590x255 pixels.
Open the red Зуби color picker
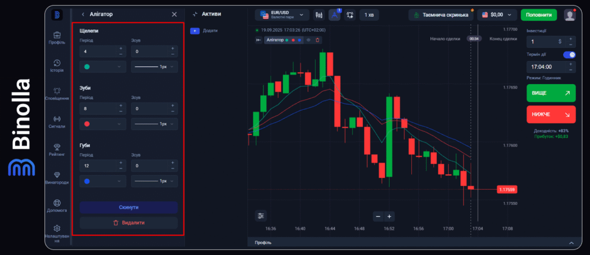[x=103, y=124]
